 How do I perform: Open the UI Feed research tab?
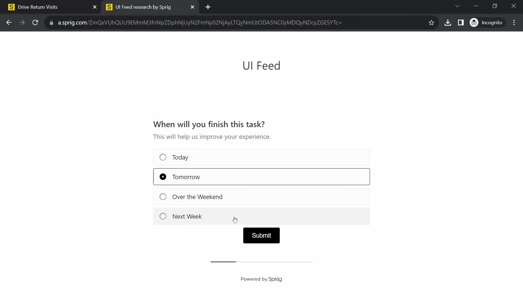point(143,7)
